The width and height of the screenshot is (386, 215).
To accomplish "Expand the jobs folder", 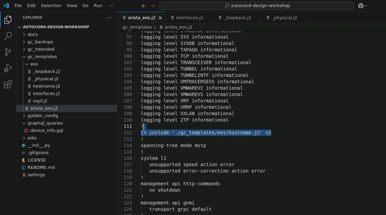I will (x=67, y=138).
